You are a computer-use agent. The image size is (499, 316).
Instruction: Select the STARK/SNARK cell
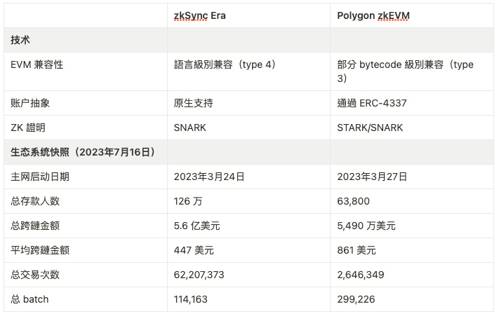click(412, 128)
